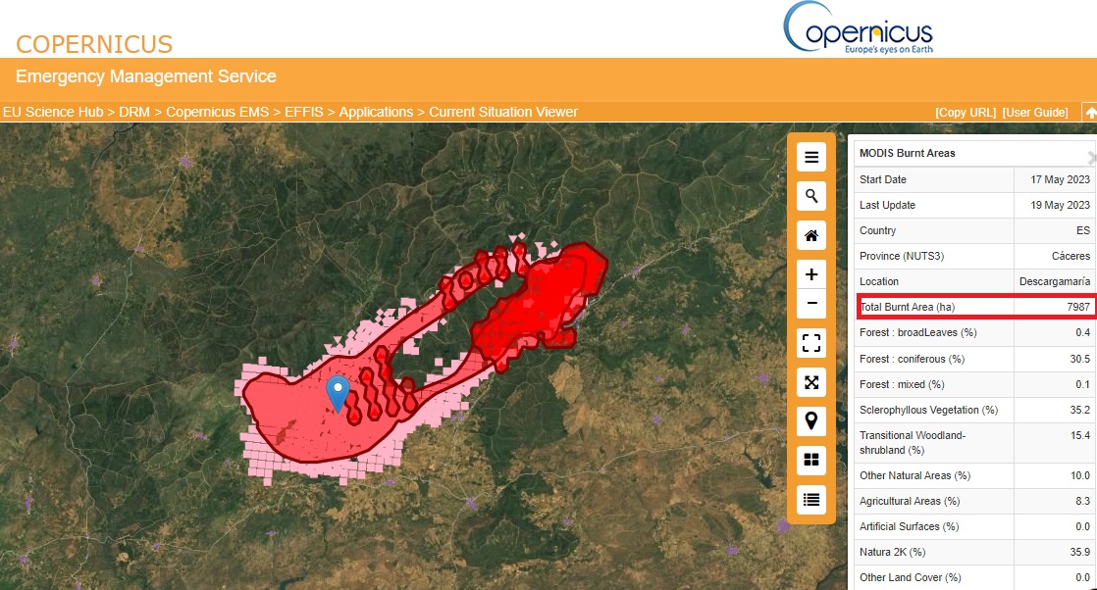The image size is (1097, 590).
Task: Select the rectangular zoom extent tool
Action: click(810, 343)
